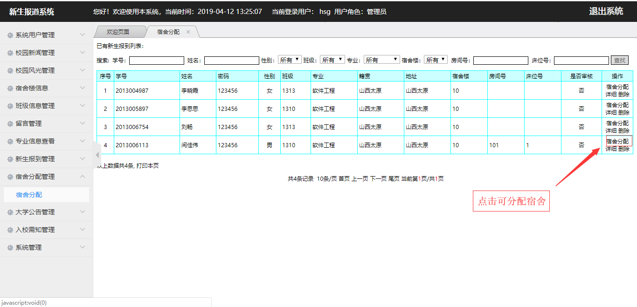The image size is (637, 307).
Task: Click 宿舍分配 for student 李晓霞
Action: click(x=617, y=87)
